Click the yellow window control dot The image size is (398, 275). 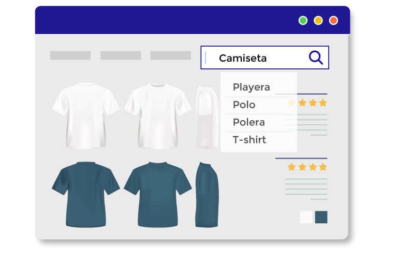tap(318, 20)
